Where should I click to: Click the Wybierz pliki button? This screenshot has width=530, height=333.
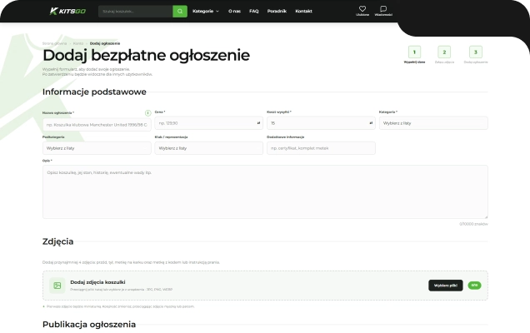pos(446,286)
